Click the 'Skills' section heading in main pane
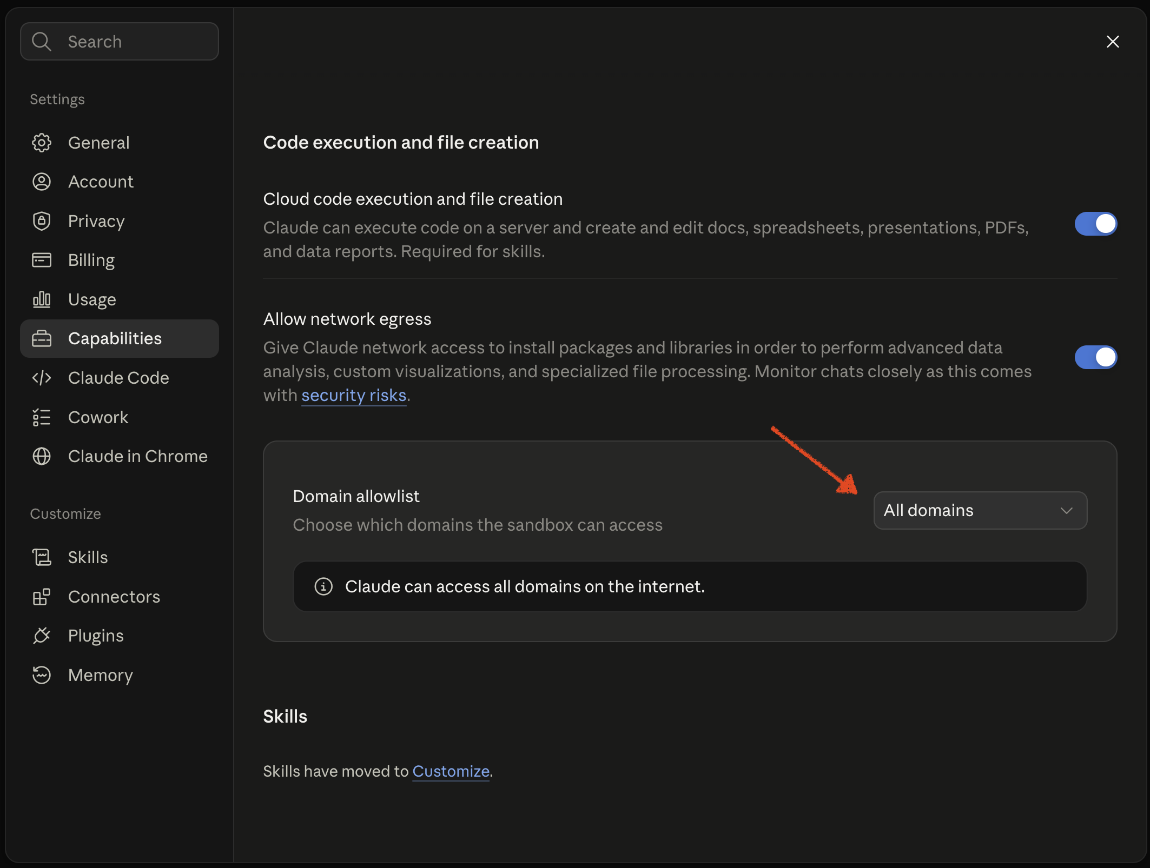 [285, 716]
